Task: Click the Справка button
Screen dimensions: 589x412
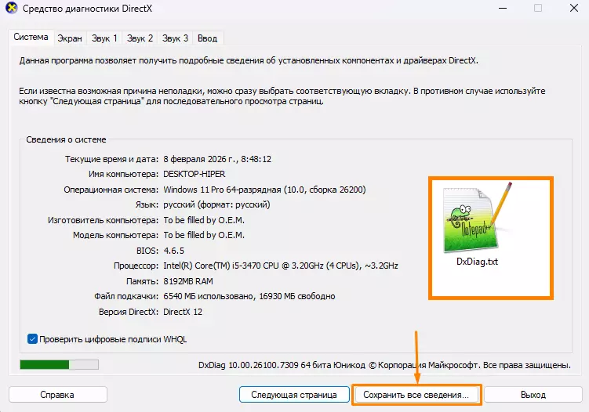Action: coord(57,395)
